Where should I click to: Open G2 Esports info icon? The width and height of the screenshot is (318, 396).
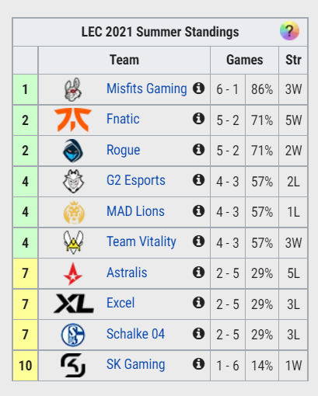tap(198, 180)
